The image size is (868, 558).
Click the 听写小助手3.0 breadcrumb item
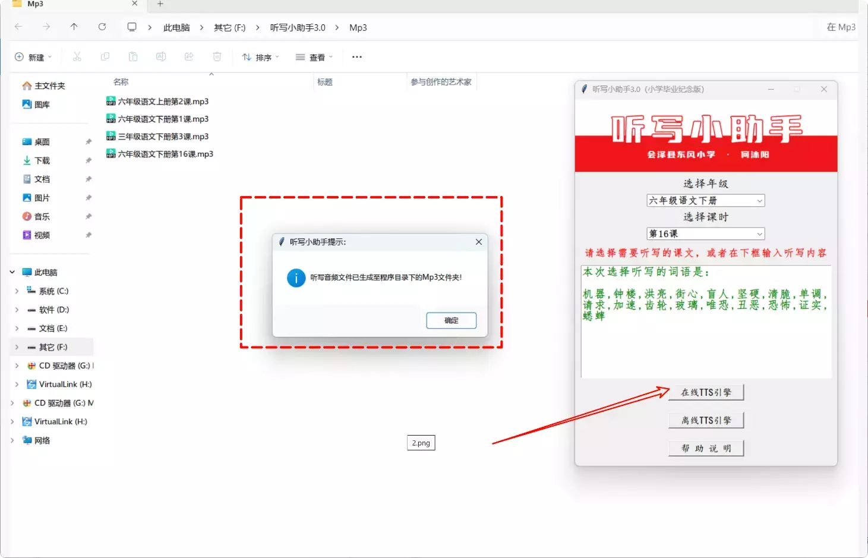point(298,27)
